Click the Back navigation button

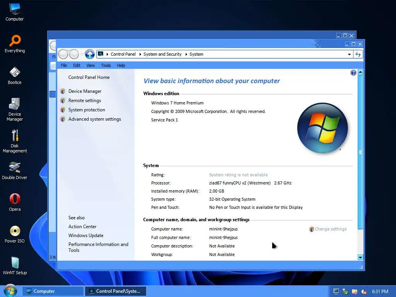coord(63,54)
